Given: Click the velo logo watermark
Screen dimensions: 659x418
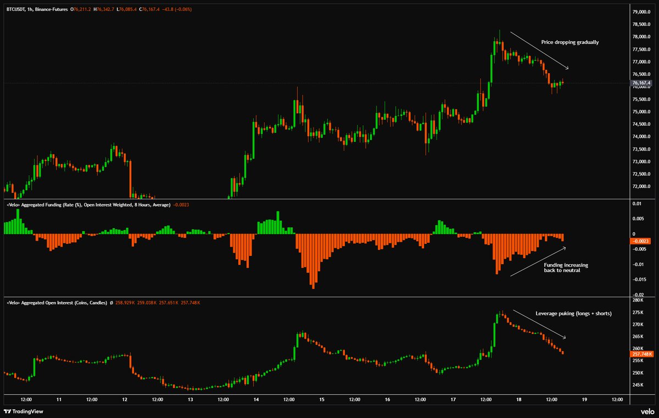Looking at the screenshot, I should (x=644, y=411).
